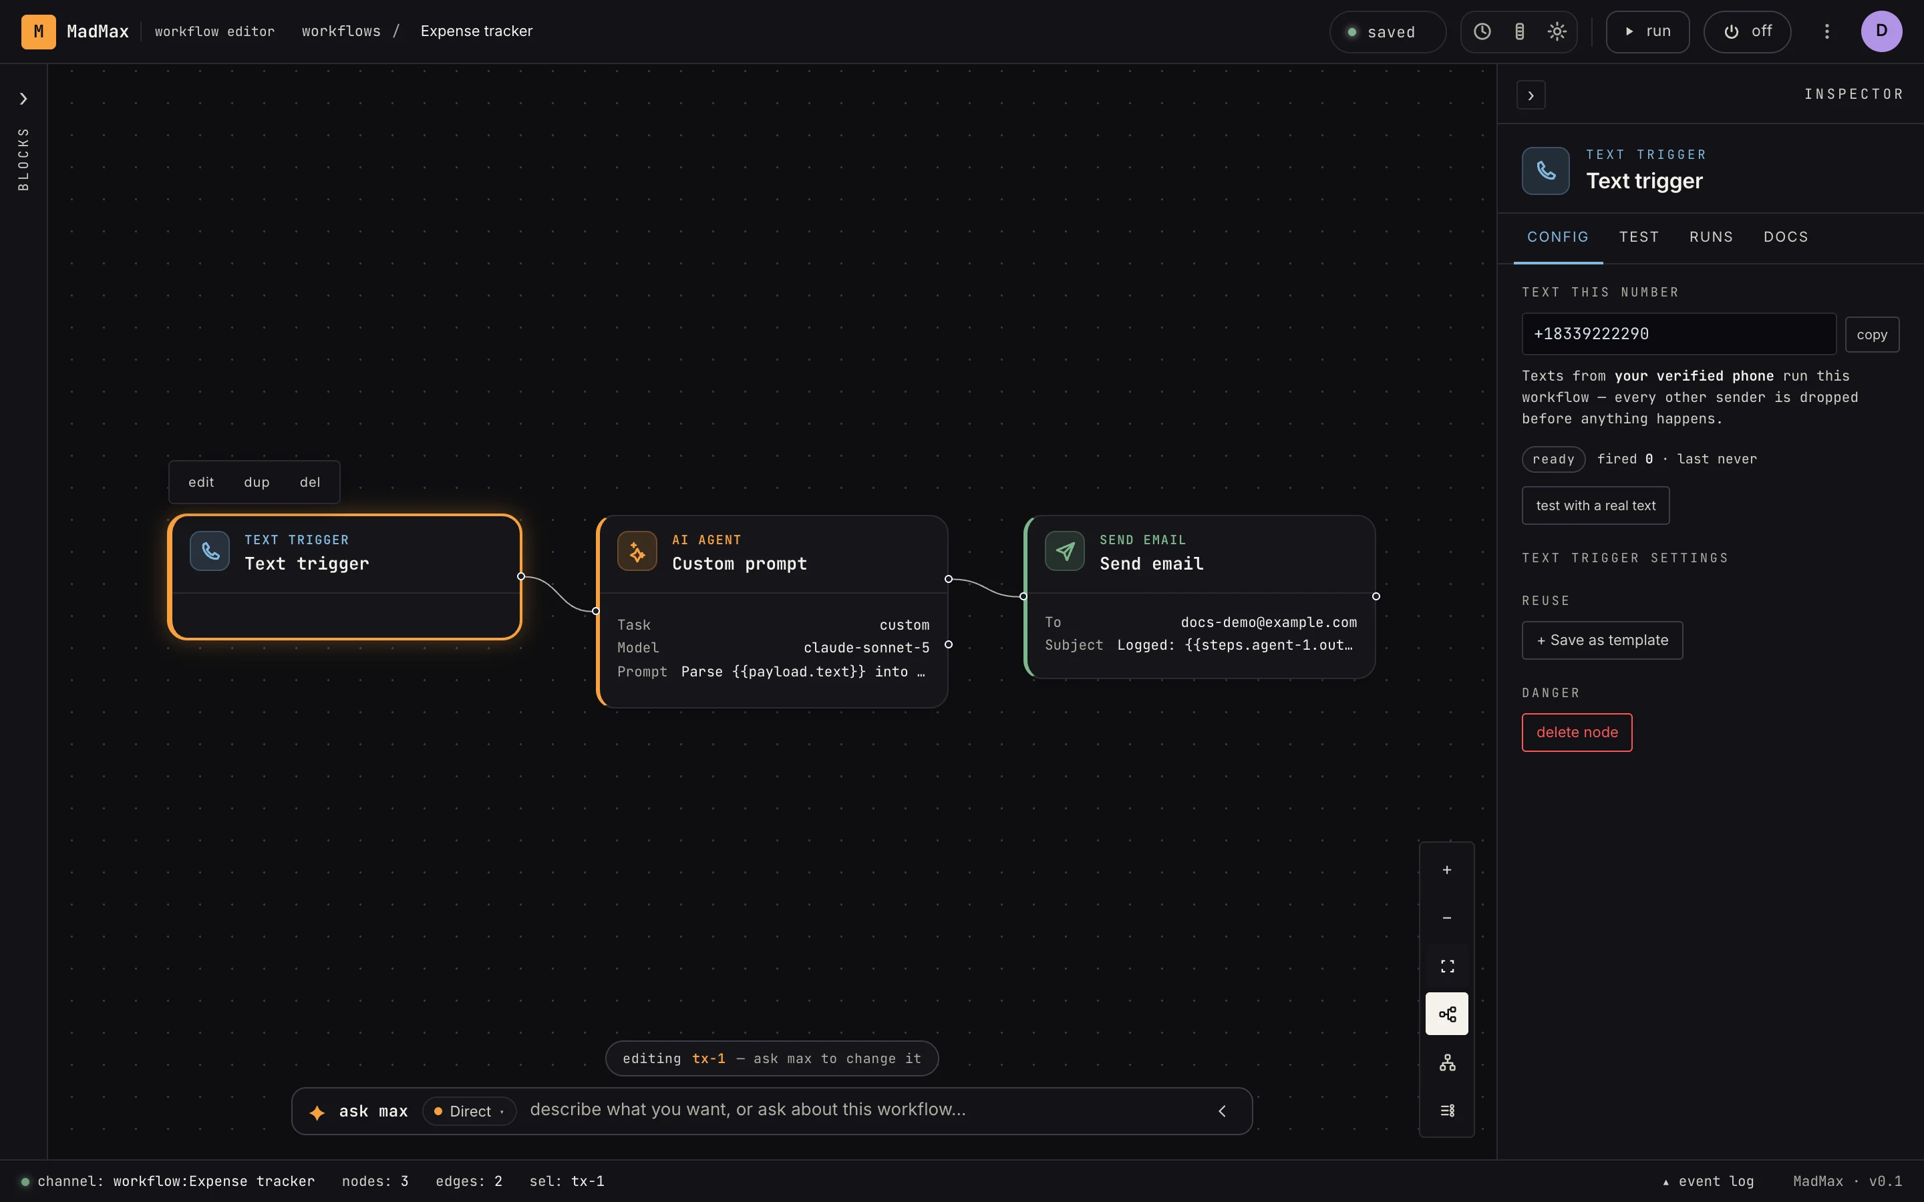
Task: Zoom in canvas with plus control
Action: 1447,869
